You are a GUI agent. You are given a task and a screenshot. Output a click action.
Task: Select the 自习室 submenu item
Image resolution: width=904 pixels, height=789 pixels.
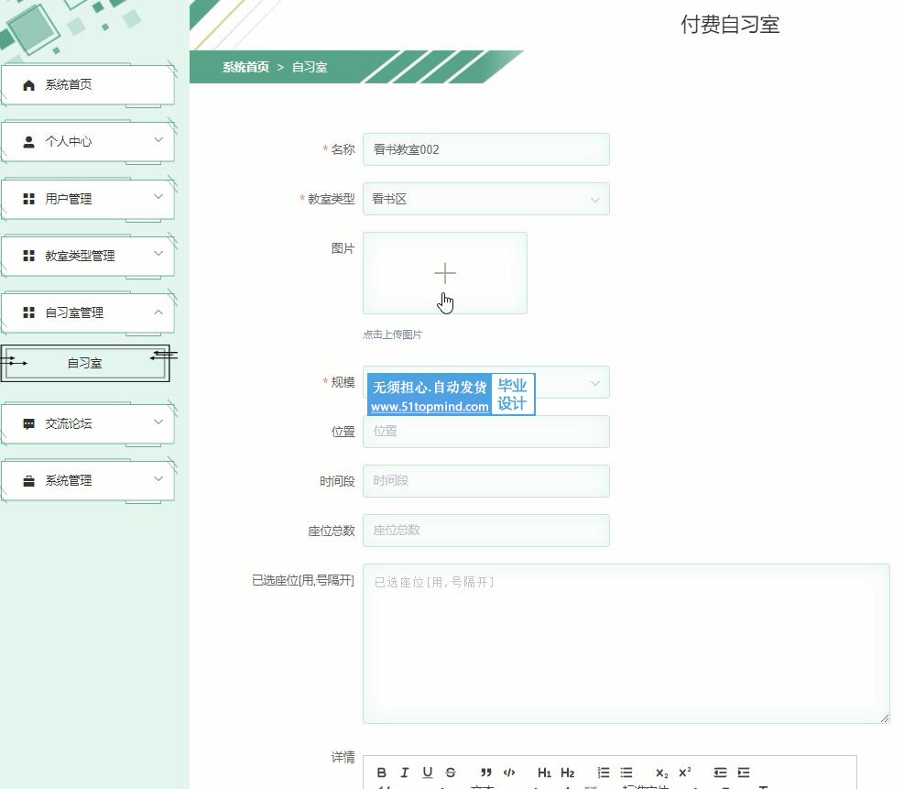84,363
